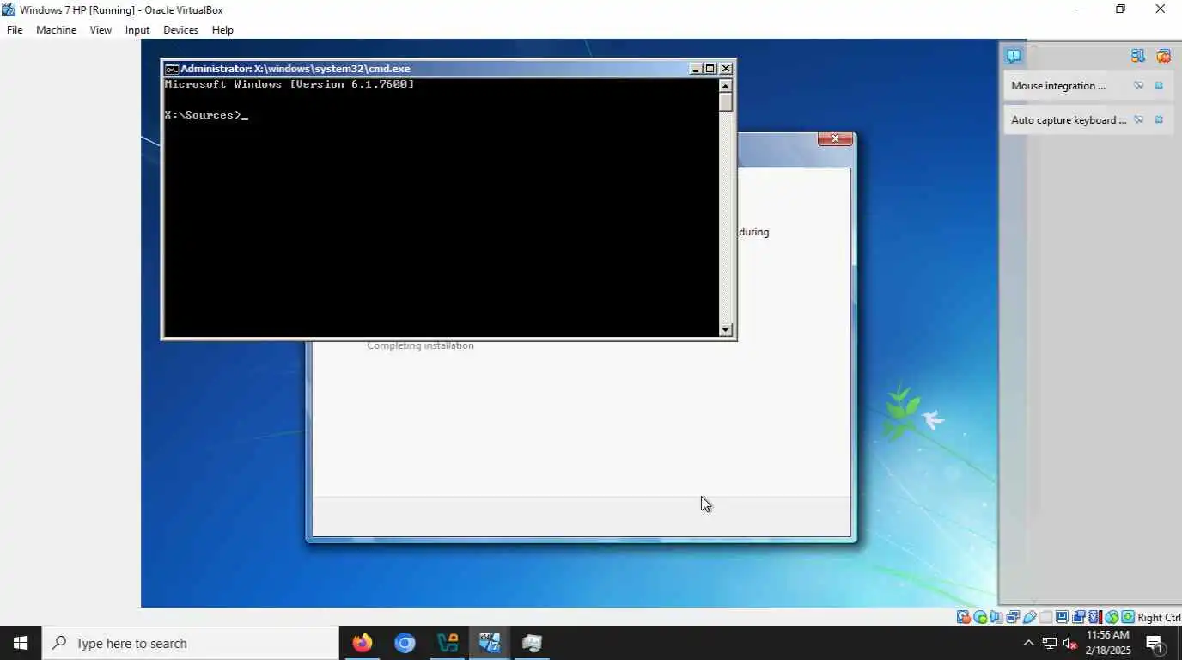
Task: Click the display status bar icon
Action: (x=1062, y=617)
